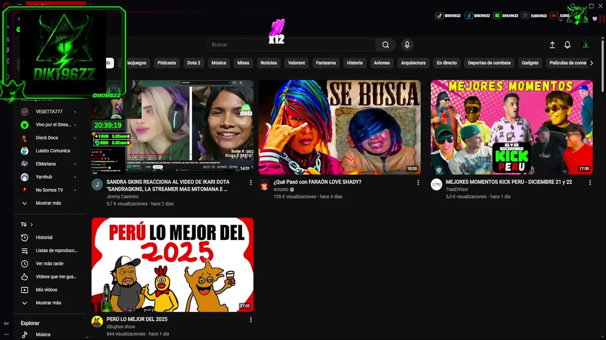Open Dieck Docs subscription avatar
606x340 pixels.
25,138
